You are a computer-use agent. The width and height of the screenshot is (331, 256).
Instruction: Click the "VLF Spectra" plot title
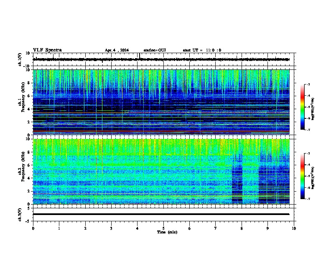tap(47, 50)
